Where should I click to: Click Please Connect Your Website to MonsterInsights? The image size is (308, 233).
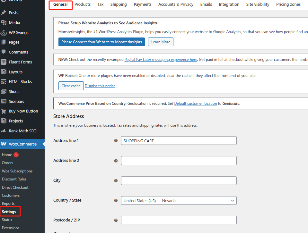pos(101,42)
